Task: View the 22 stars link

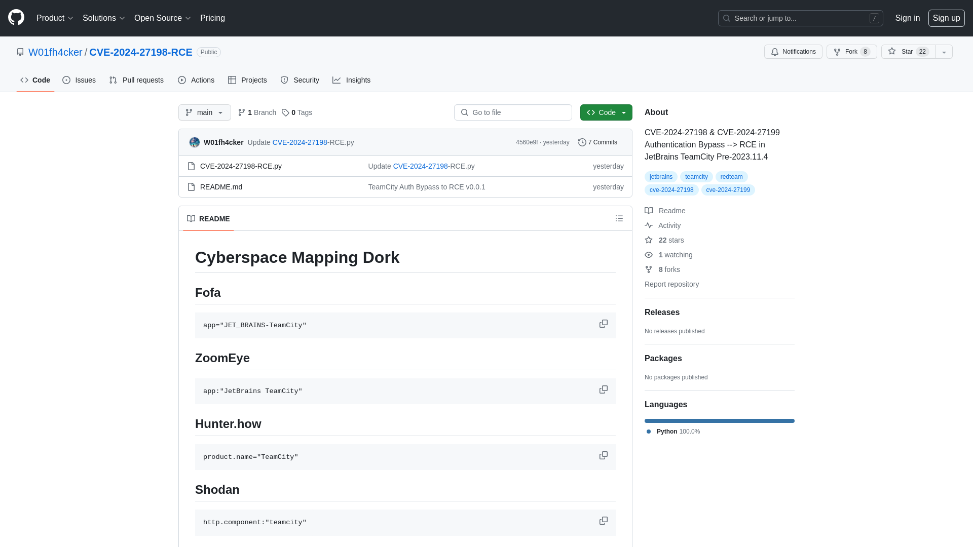Action: coord(664,240)
